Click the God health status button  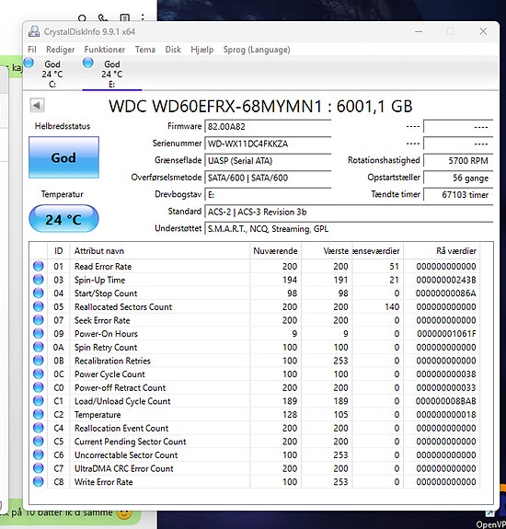pos(63,157)
